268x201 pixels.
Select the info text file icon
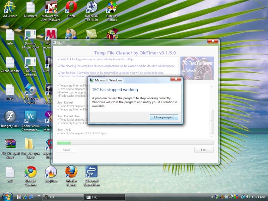click(x=10, y=37)
